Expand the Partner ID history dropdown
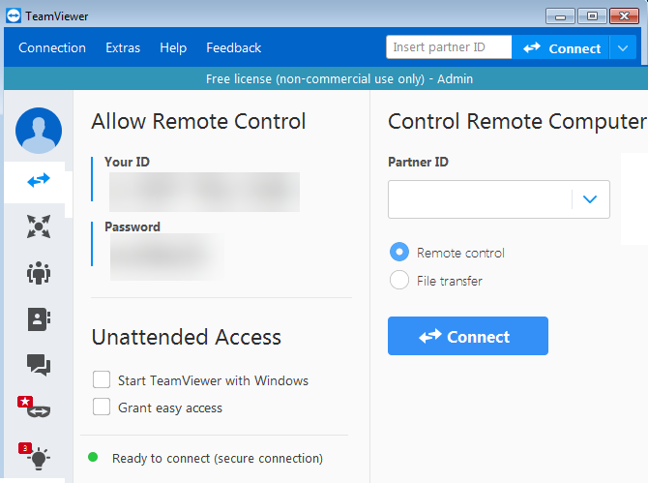The image size is (648, 483). pyautogui.click(x=590, y=199)
